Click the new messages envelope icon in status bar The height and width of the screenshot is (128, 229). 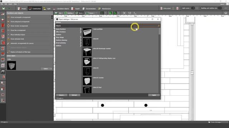click(x=209, y=122)
